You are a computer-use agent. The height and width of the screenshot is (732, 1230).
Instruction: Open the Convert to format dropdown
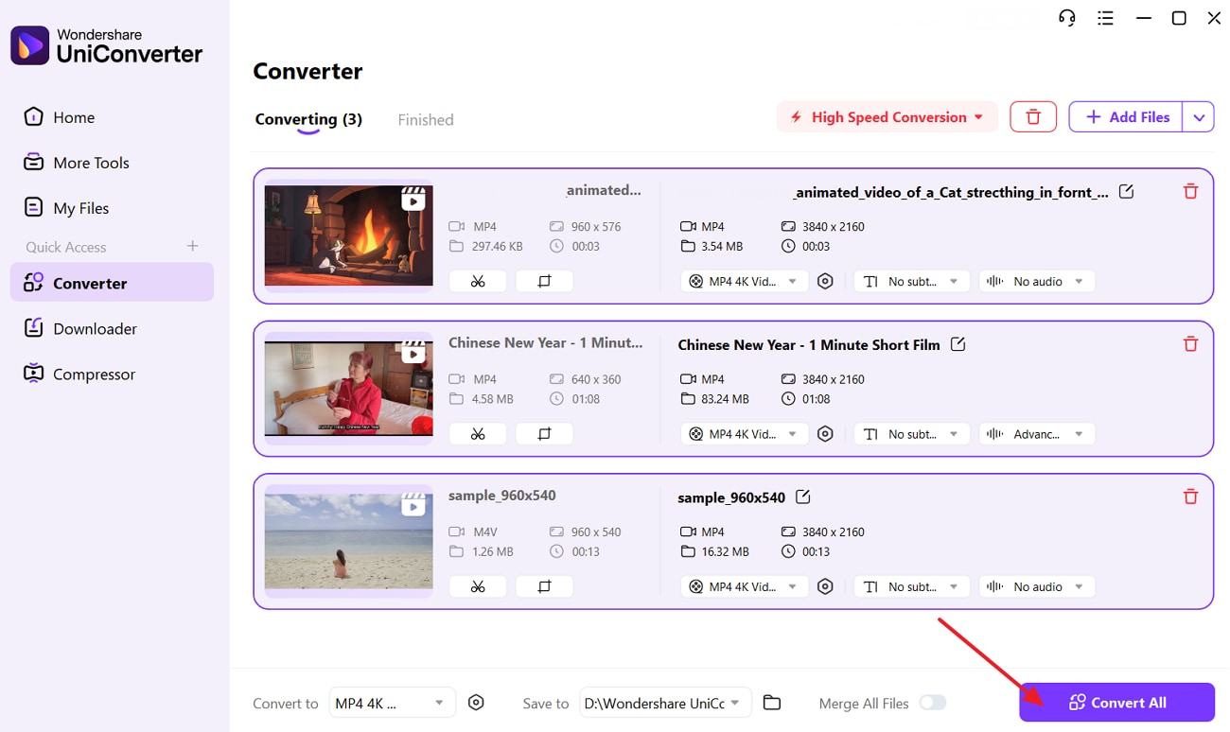[x=392, y=703]
